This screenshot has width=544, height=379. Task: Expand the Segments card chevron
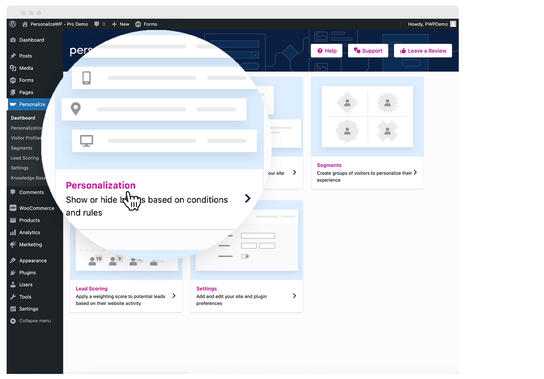tap(416, 173)
